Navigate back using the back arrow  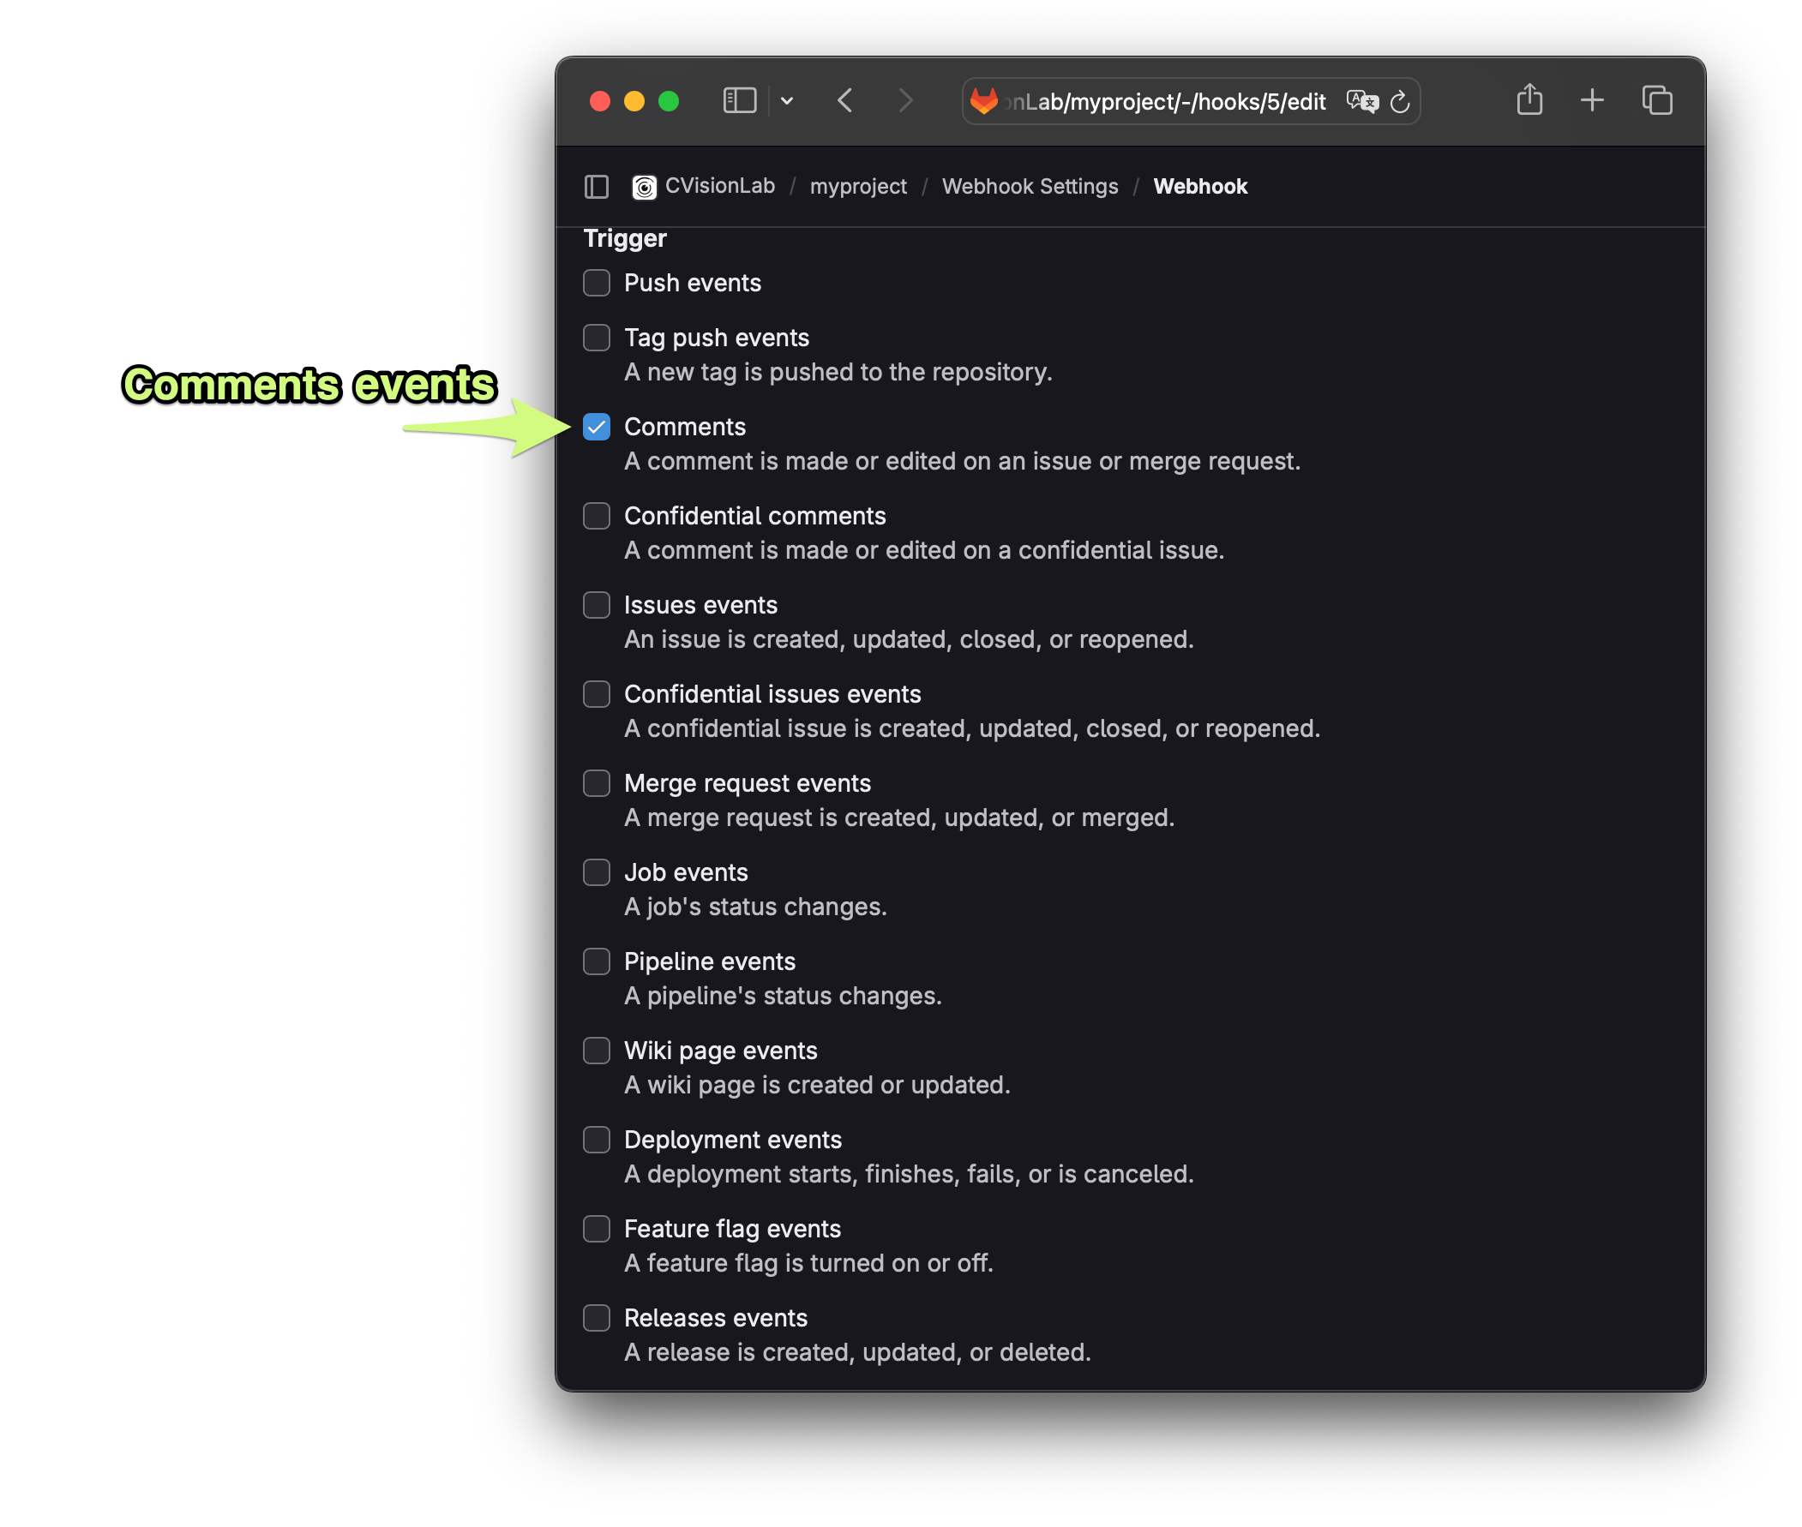pos(845,100)
